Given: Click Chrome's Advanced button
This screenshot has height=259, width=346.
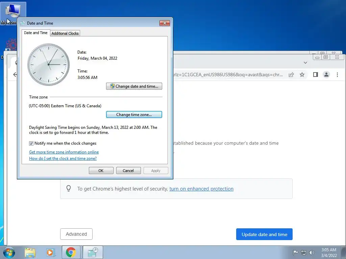Looking at the screenshot, I should tap(76, 234).
